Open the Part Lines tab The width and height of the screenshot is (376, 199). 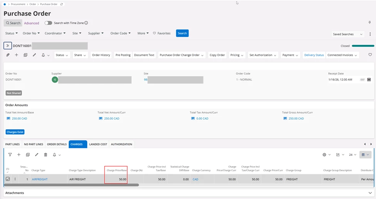click(12, 144)
